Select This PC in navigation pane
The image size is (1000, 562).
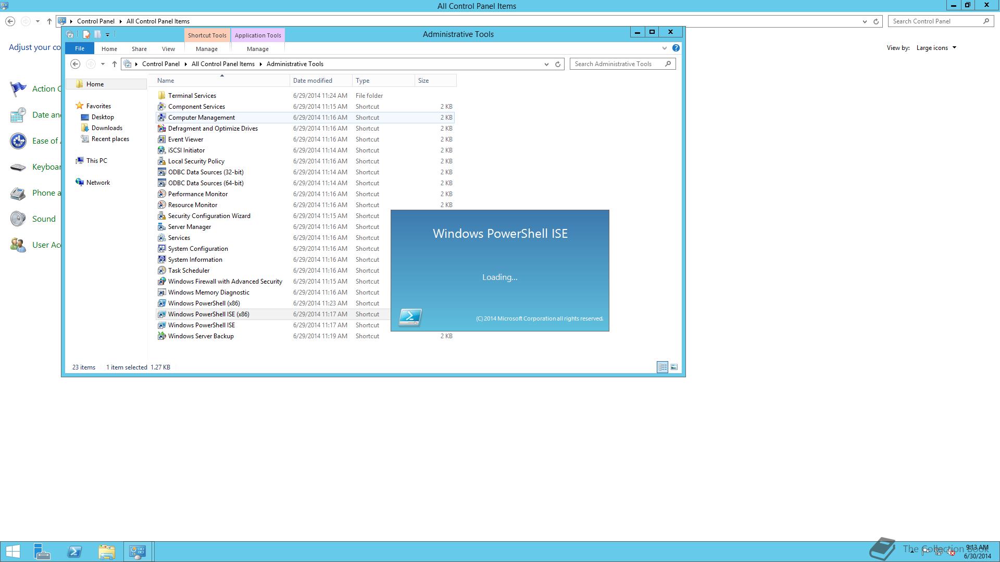(x=96, y=161)
